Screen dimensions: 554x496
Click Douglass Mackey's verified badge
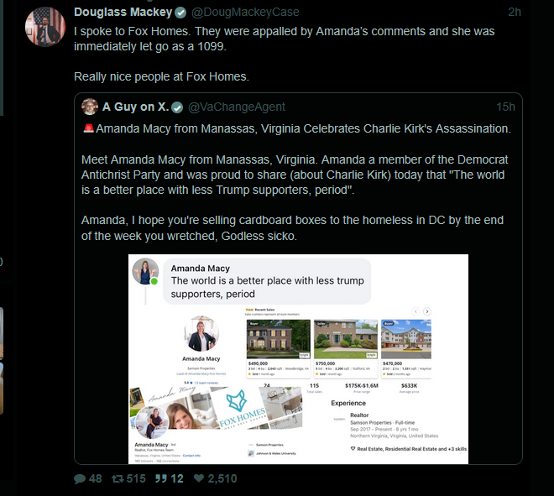pos(180,13)
